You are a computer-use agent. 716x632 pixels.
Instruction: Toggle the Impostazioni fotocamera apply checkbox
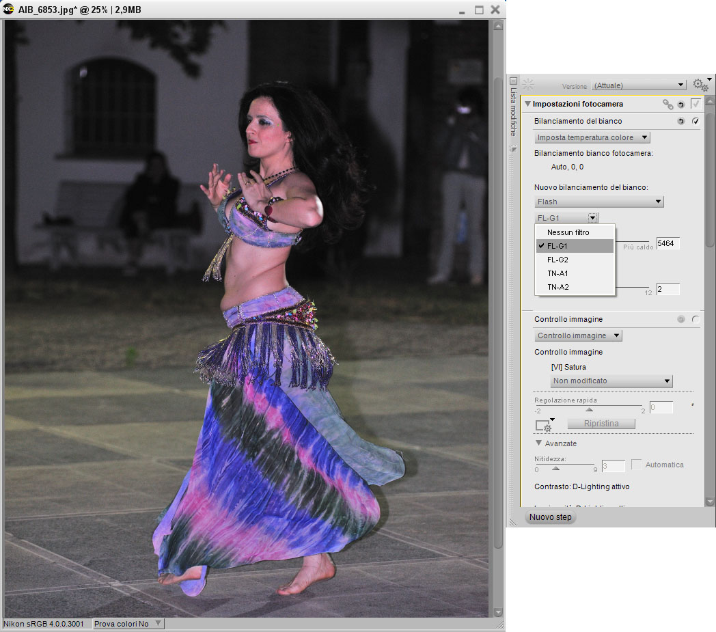tap(696, 104)
